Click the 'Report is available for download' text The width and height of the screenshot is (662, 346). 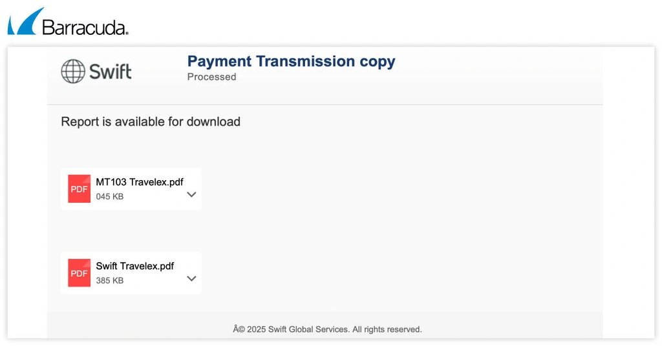coord(151,121)
